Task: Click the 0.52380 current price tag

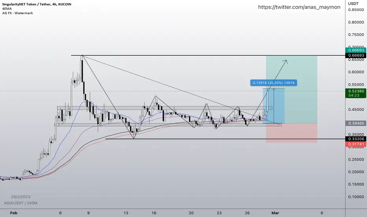Action: [x=356, y=91]
